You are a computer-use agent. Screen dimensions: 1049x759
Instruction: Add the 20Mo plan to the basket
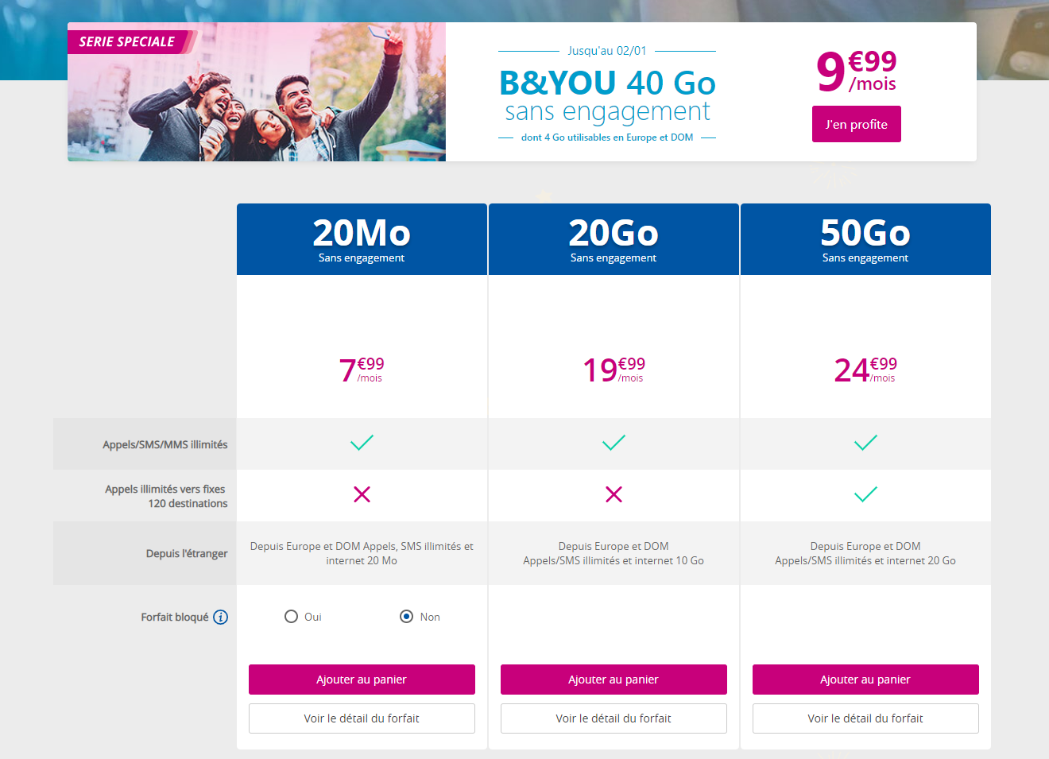tap(362, 680)
